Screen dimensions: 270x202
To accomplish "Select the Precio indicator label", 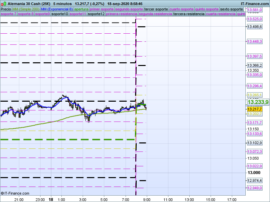I will coord(6,9).
